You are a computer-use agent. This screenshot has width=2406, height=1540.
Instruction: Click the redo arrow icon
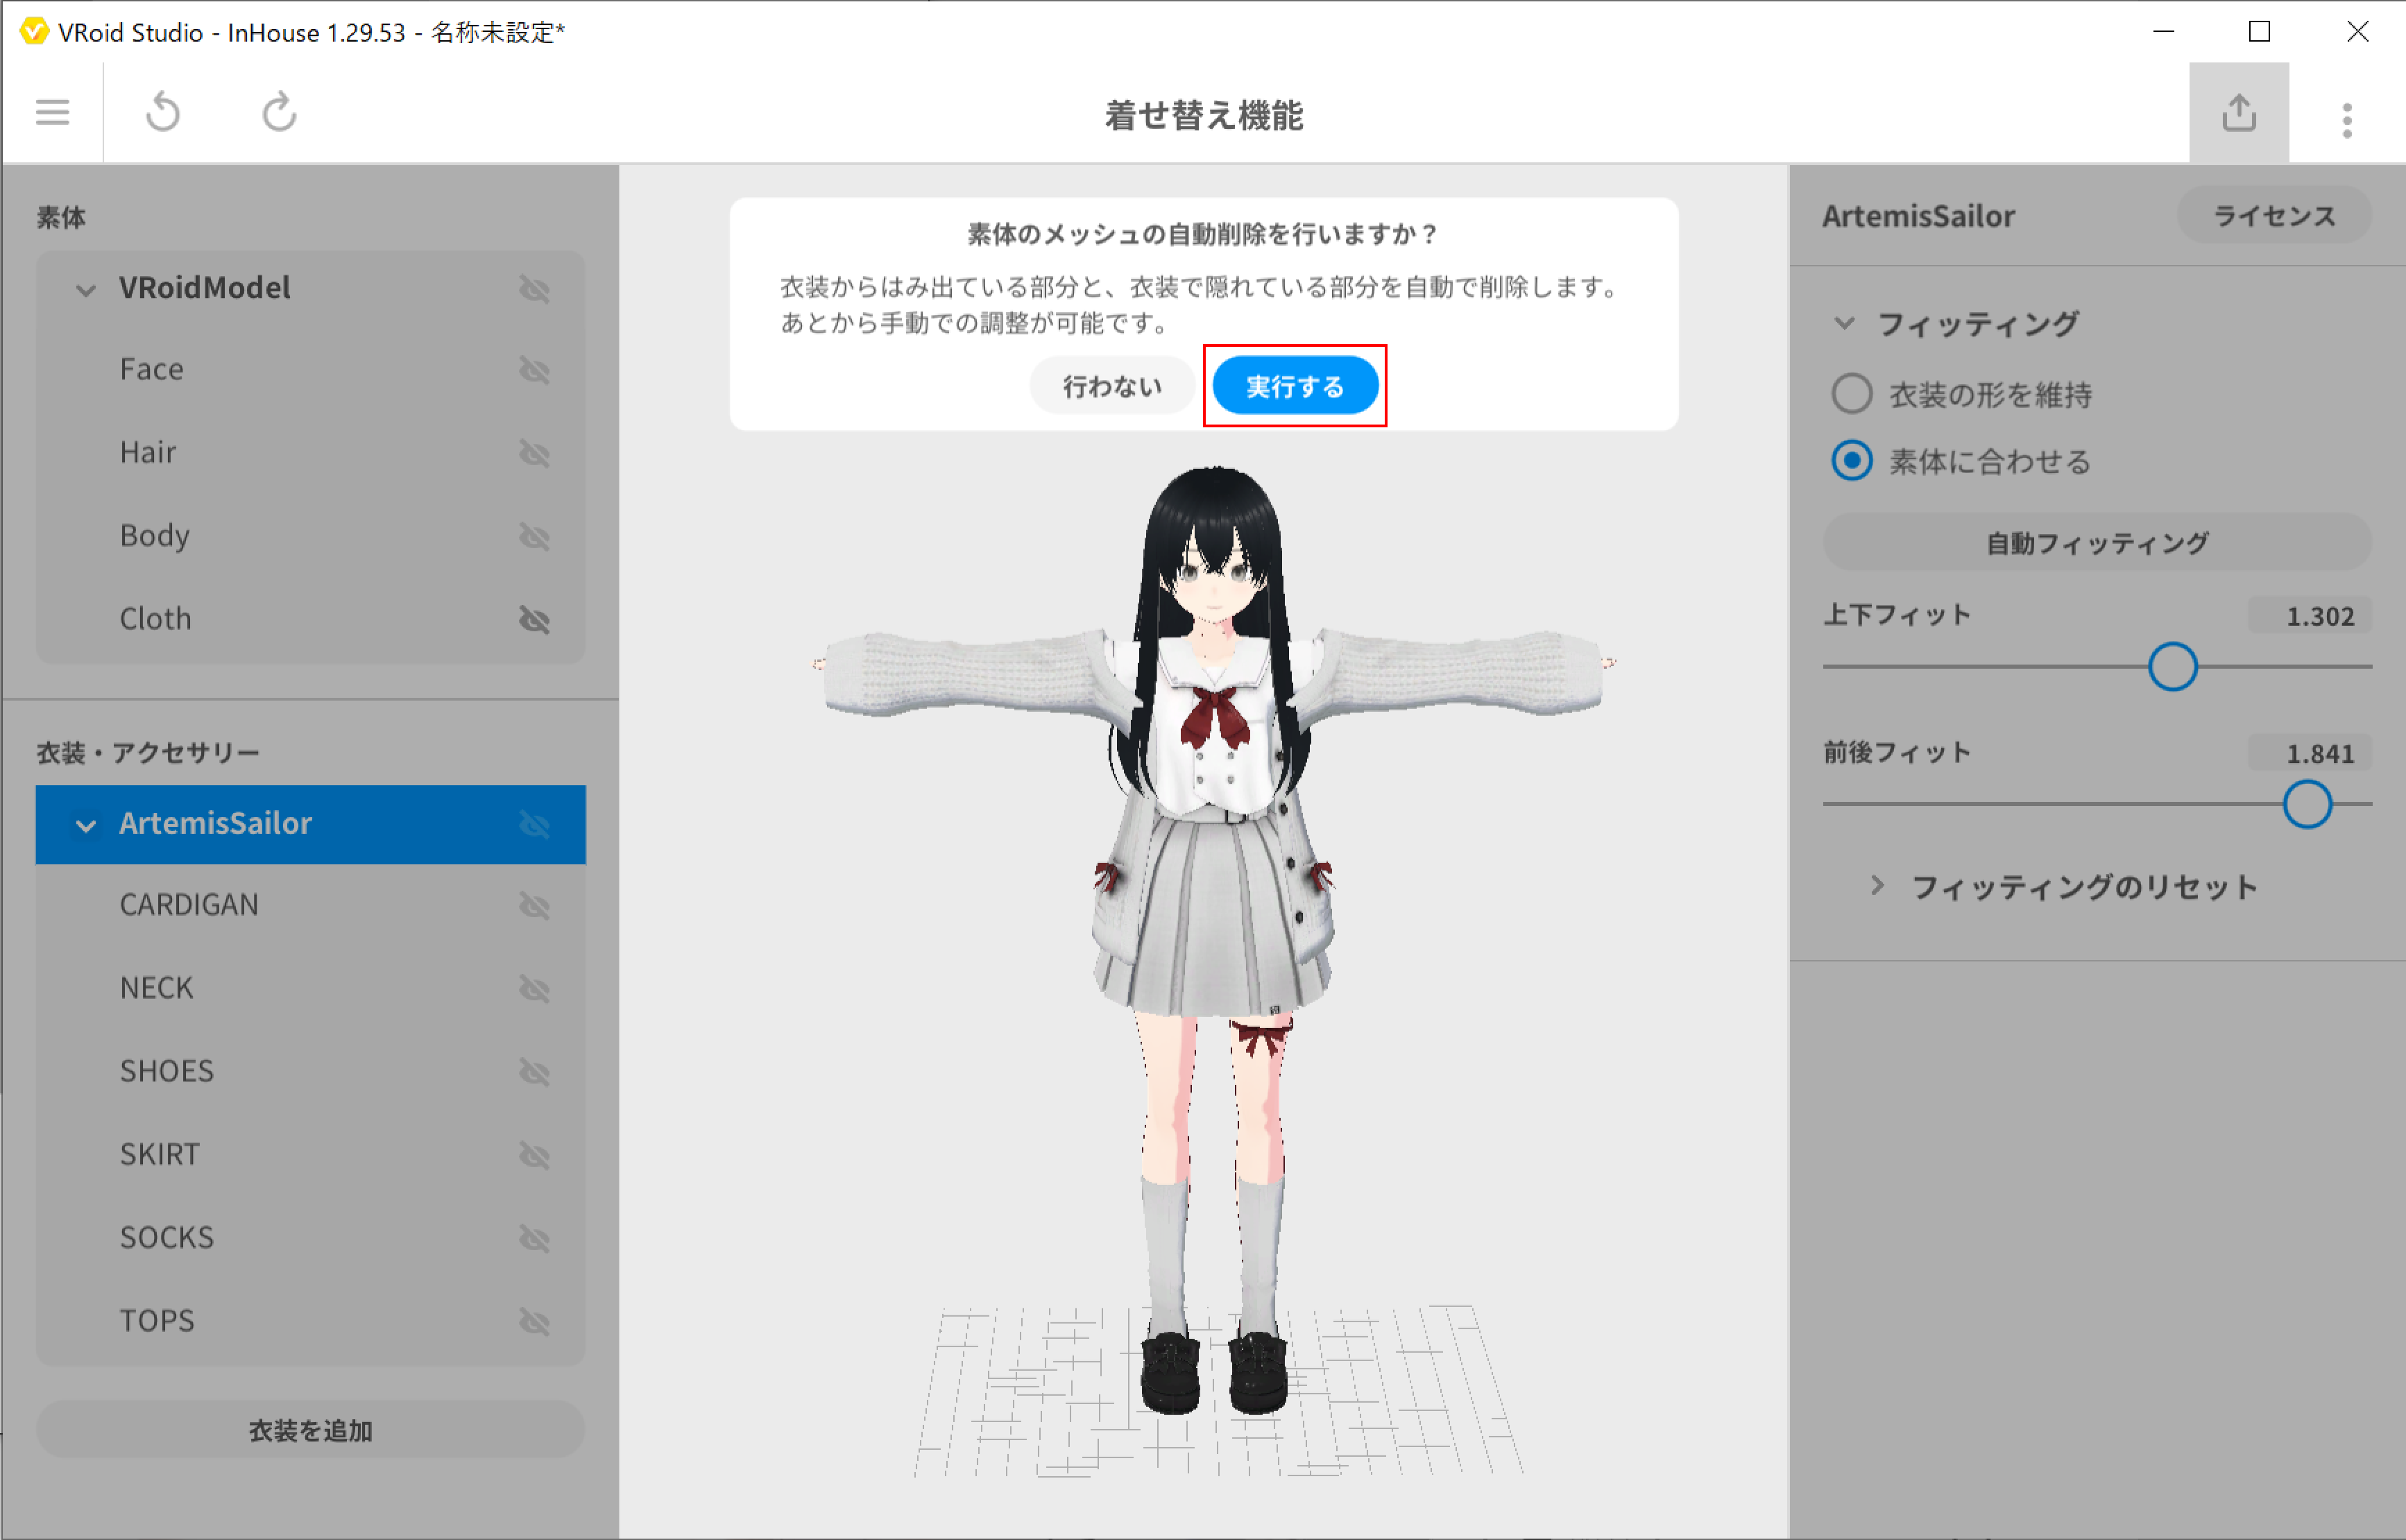point(279,112)
